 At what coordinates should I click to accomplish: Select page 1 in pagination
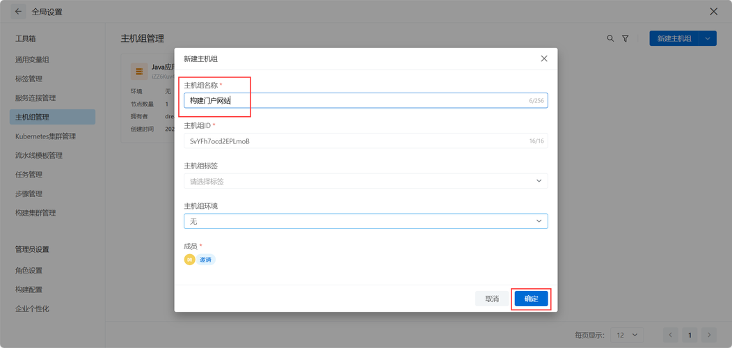690,335
